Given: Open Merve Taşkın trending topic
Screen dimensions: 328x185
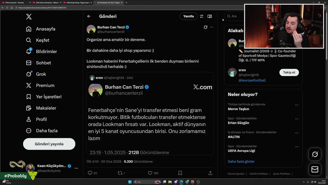Looking at the screenshot, I should coord(238,109).
